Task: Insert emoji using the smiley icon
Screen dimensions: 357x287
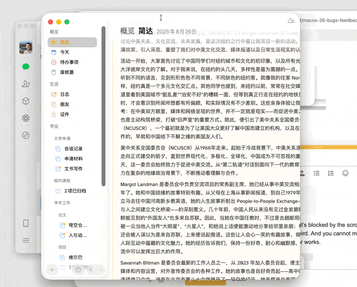Action: coord(345,173)
